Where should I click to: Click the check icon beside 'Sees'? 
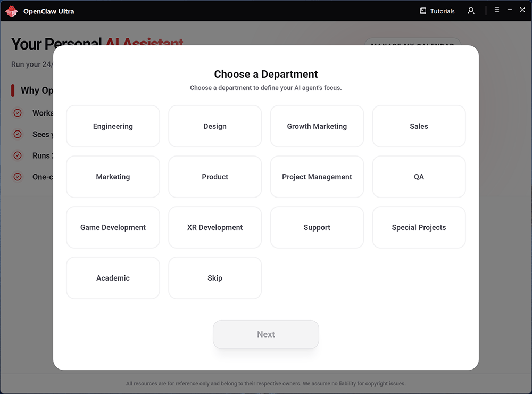pyautogui.click(x=18, y=134)
